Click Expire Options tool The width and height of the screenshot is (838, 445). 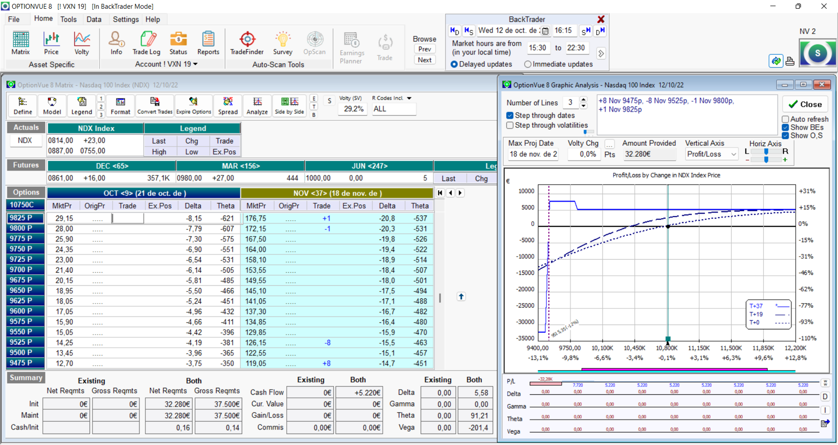pos(194,105)
